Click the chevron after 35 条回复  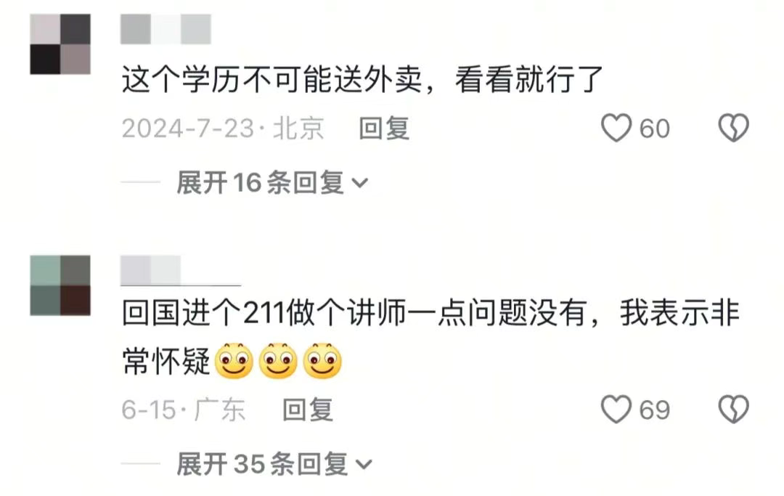(x=364, y=465)
